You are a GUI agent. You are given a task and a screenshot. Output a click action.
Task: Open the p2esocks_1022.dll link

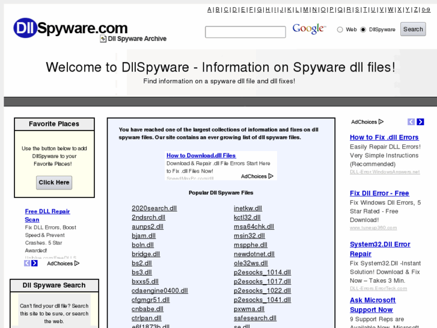262,291
